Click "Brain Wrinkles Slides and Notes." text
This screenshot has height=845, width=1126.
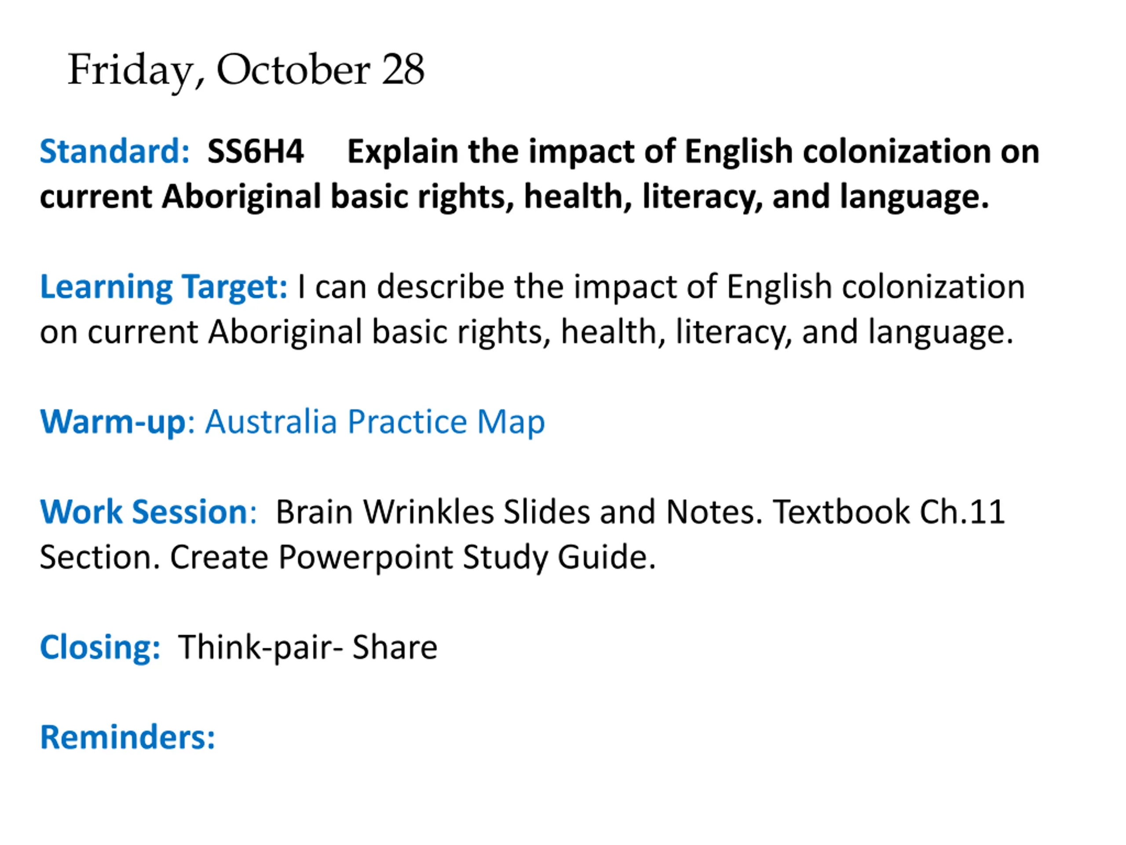coord(519,512)
